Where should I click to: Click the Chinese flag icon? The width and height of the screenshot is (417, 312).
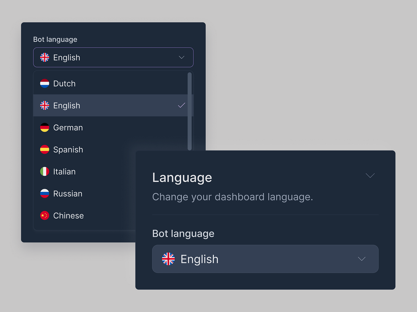pyautogui.click(x=45, y=216)
